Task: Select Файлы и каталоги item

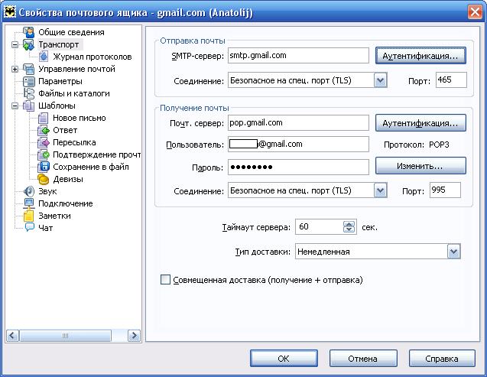Action: (x=74, y=93)
